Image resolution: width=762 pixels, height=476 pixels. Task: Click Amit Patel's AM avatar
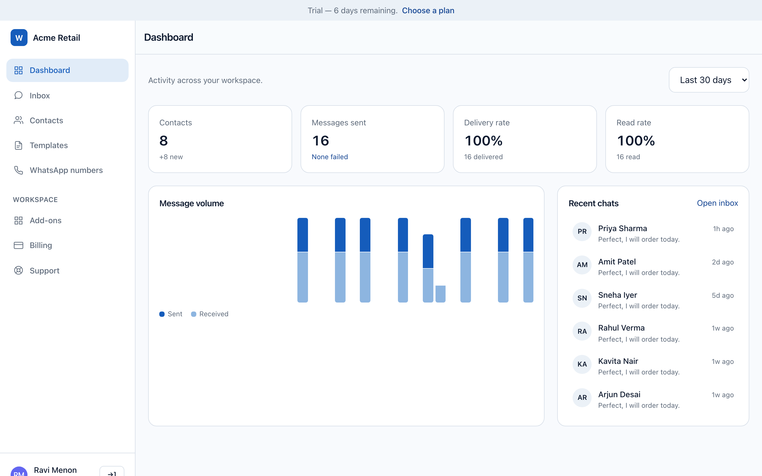coord(582,265)
